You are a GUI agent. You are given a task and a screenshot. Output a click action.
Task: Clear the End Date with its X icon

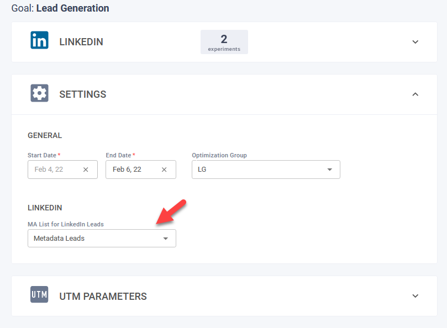(164, 170)
